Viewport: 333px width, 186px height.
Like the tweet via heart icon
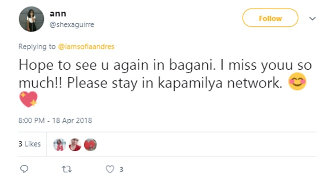point(110,169)
